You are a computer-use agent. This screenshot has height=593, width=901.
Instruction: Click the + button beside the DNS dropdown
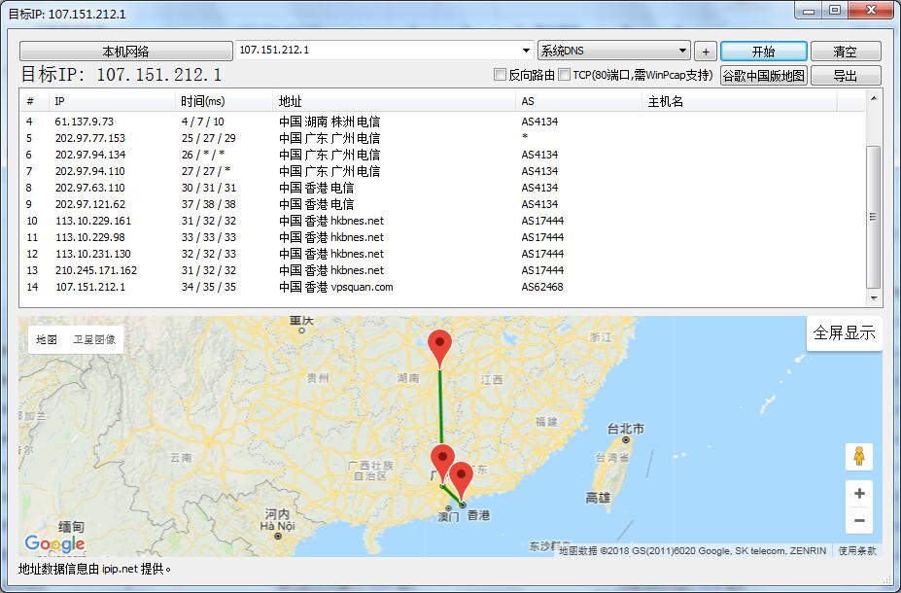(705, 50)
